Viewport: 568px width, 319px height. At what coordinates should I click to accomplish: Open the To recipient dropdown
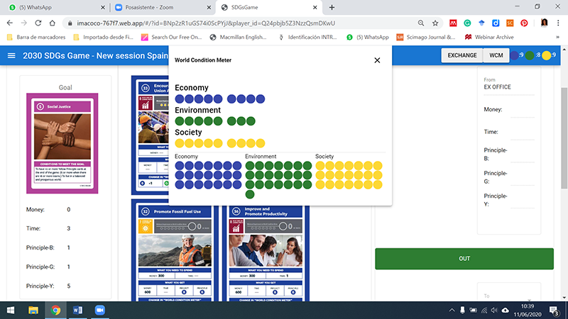click(508, 297)
